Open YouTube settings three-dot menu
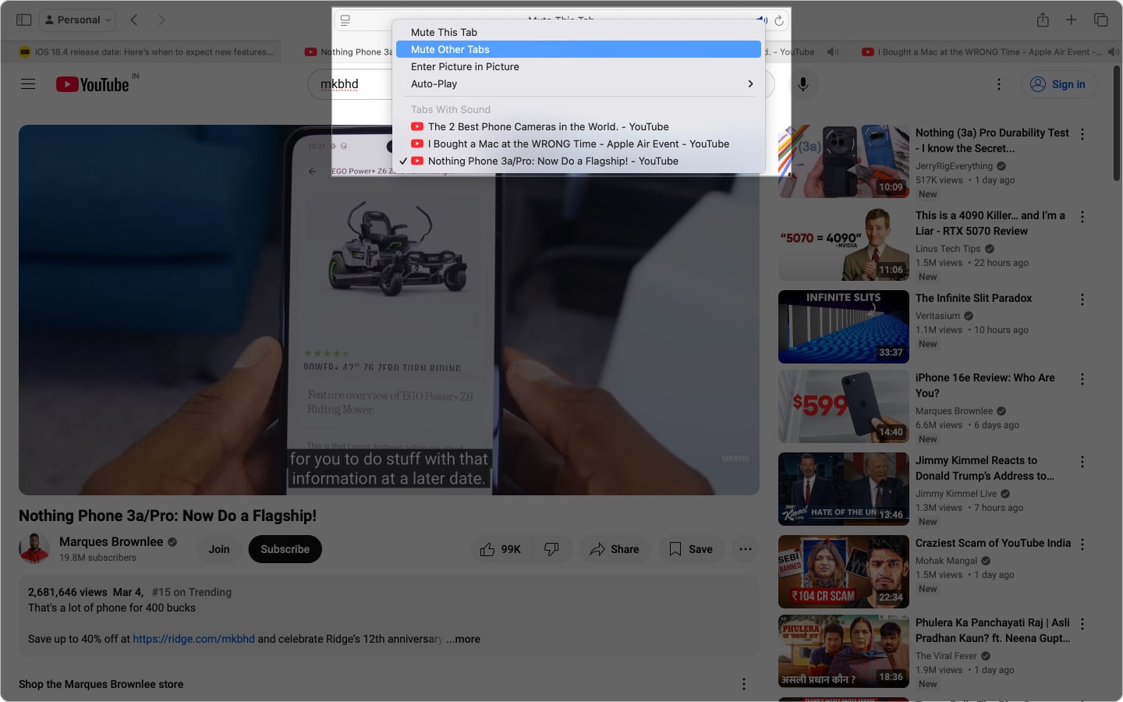The height and width of the screenshot is (702, 1123). coord(999,84)
